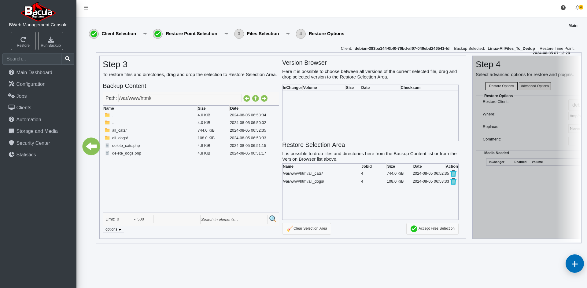Switch to Advanced Options tab
Screen dimensions: 587x288
point(535,86)
